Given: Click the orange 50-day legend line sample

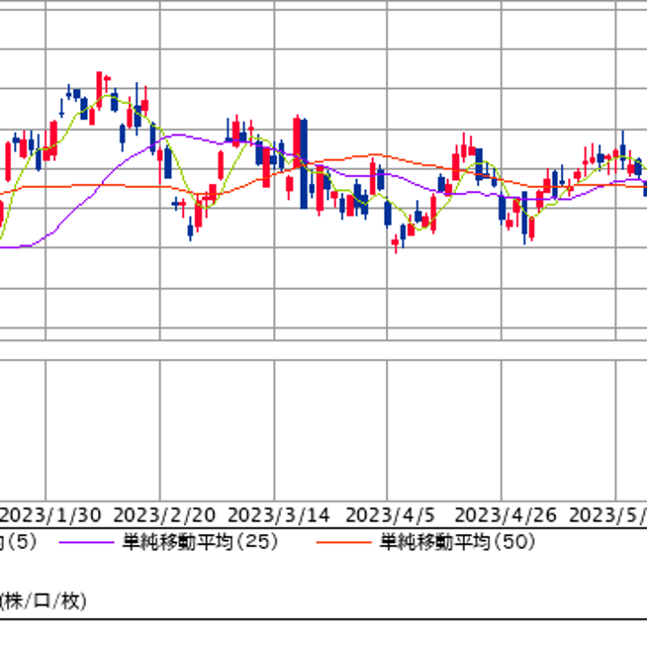Looking at the screenshot, I should click(343, 542).
